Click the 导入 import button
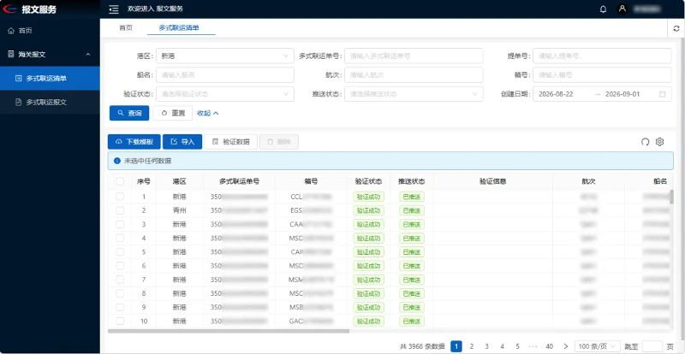Image resolution: width=685 pixels, height=354 pixels. 182,142
